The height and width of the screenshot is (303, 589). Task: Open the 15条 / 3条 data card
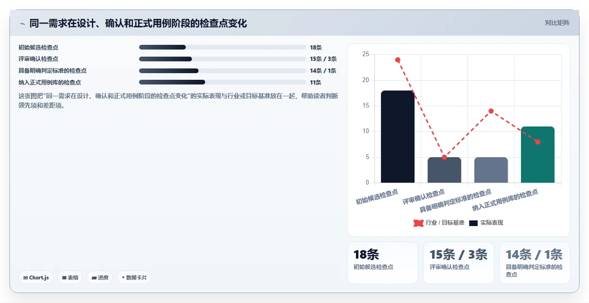459,263
